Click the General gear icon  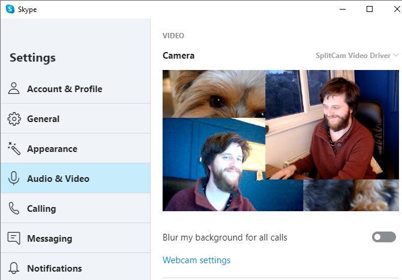(x=14, y=119)
